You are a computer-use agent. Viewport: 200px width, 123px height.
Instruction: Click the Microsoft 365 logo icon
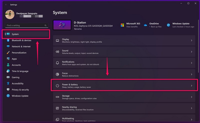coord(122,25)
